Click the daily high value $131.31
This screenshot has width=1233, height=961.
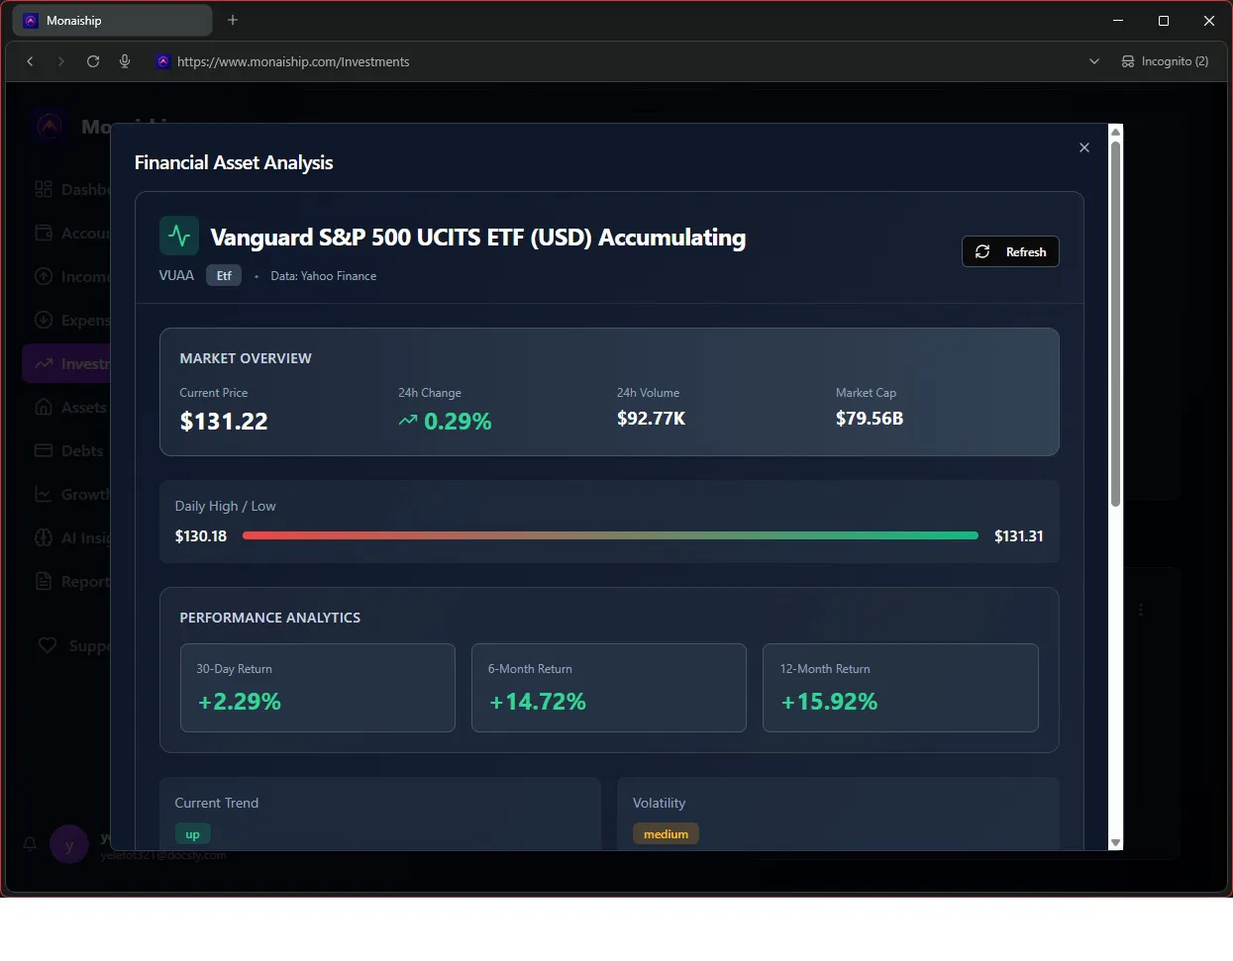(x=1019, y=535)
